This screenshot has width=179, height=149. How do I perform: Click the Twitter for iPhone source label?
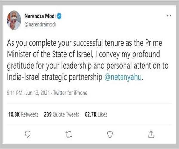tap(70, 93)
